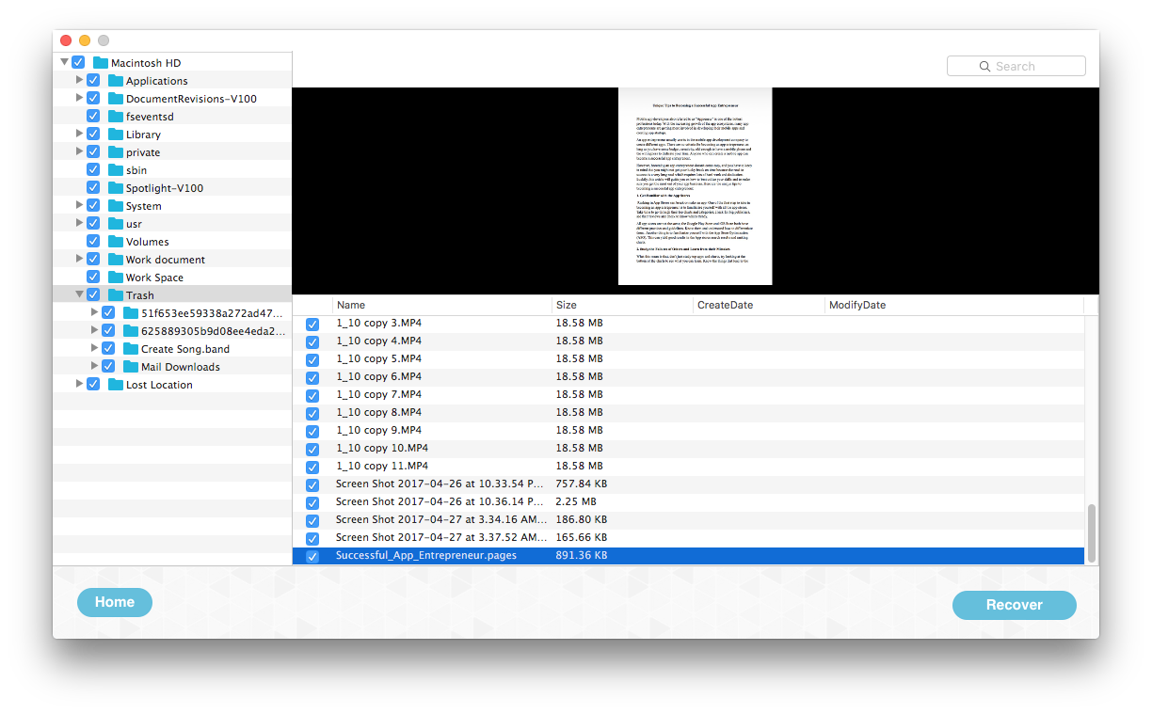Screen dimensions: 1152x714
Task: Sort files by CreateDate column
Action: (759, 305)
